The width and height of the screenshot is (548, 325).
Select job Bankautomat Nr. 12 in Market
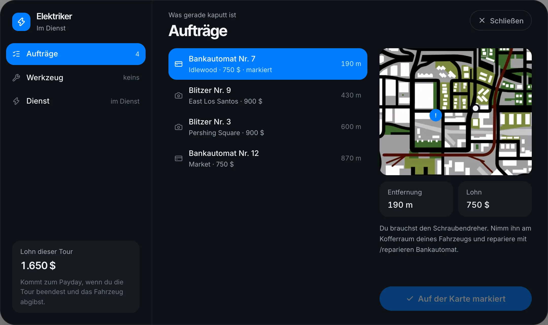pos(268,158)
